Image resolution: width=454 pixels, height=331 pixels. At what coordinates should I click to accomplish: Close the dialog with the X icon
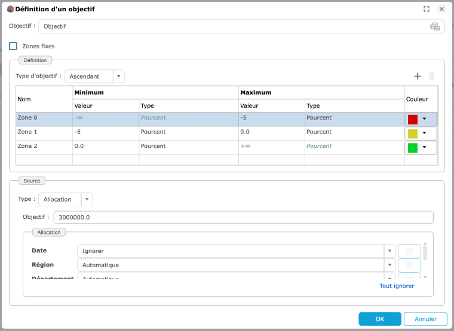point(441,9)
